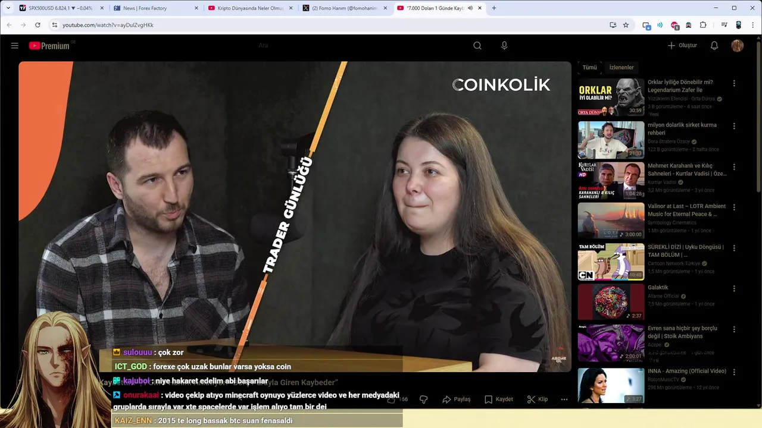
Task: Open the YouTube account avatar menu
Action: [738, 46]
